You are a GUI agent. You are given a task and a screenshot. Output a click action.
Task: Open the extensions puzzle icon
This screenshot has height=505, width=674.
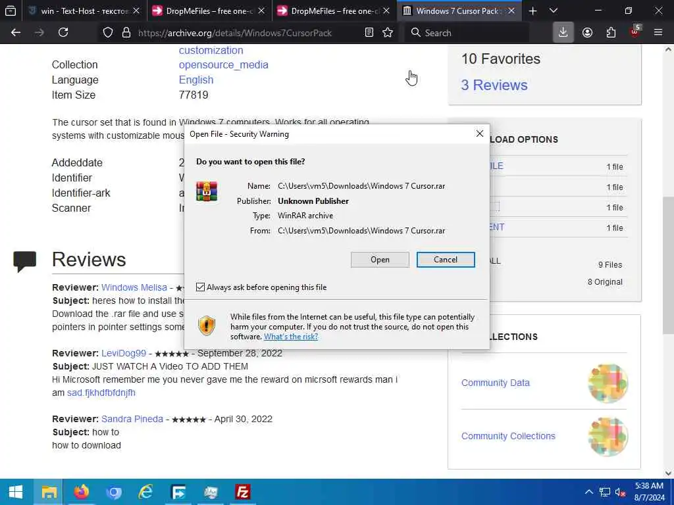click(611, 33)
